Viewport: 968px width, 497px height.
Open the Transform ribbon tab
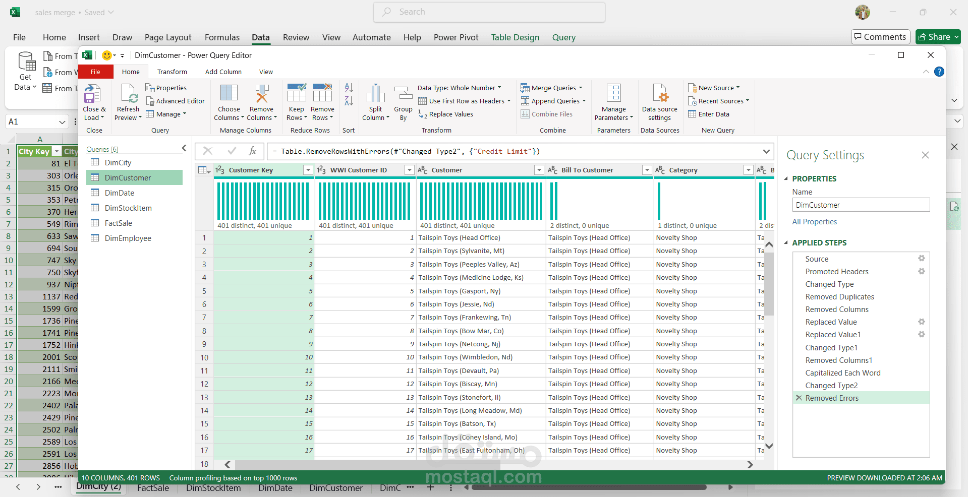click(172, 72)
